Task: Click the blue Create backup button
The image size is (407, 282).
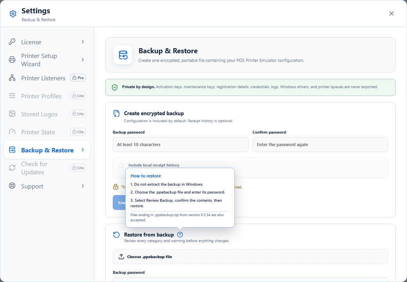Action: (x=119, y=202)
